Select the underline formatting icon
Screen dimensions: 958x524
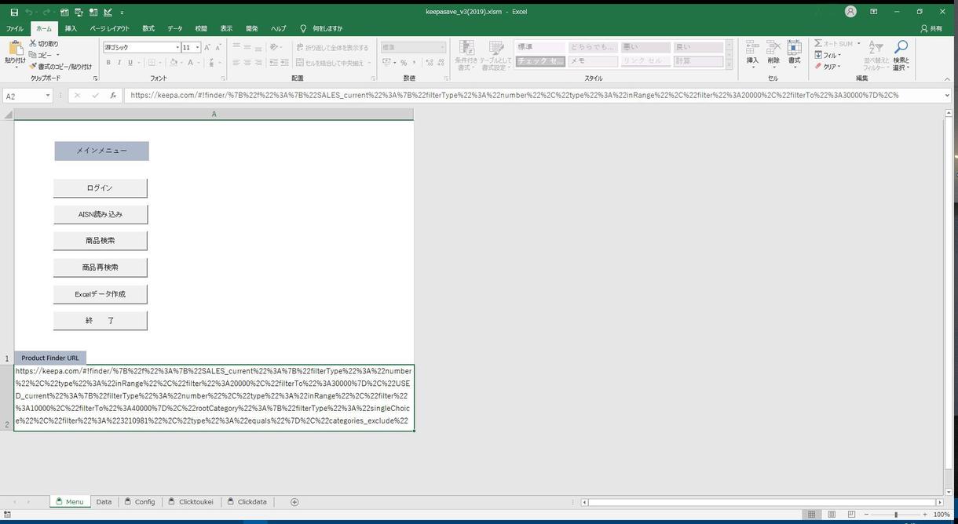[130, 62]
